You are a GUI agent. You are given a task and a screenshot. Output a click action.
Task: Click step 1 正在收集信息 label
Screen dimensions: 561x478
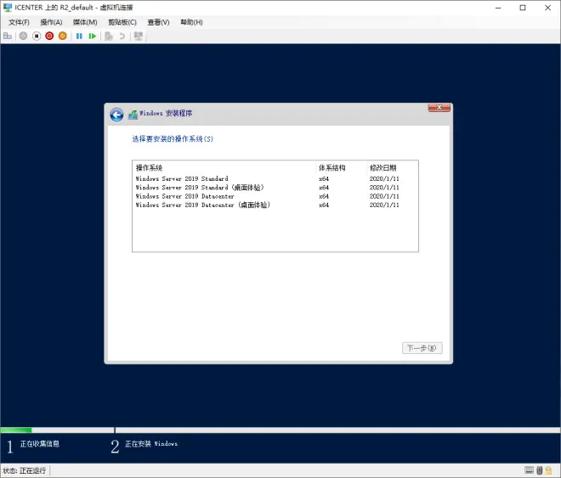[x=40, y=444]
